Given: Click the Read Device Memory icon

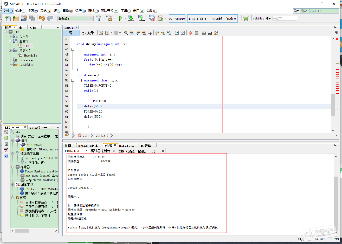Looking at the screenshot, I should click(x=141, y=18).
